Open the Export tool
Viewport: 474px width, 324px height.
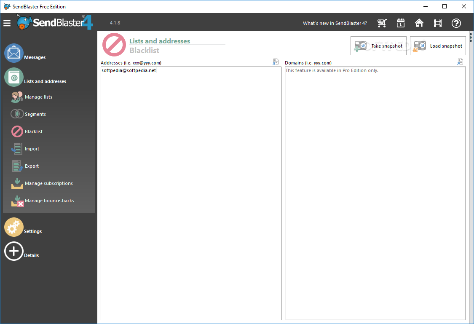[x=32, y=166]
